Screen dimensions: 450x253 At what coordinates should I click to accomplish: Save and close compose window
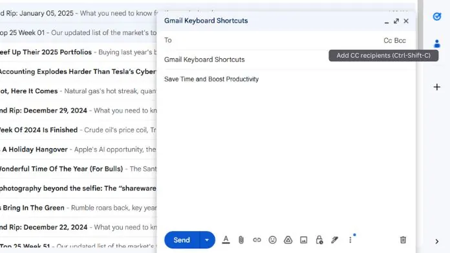(x=406, y=21)
